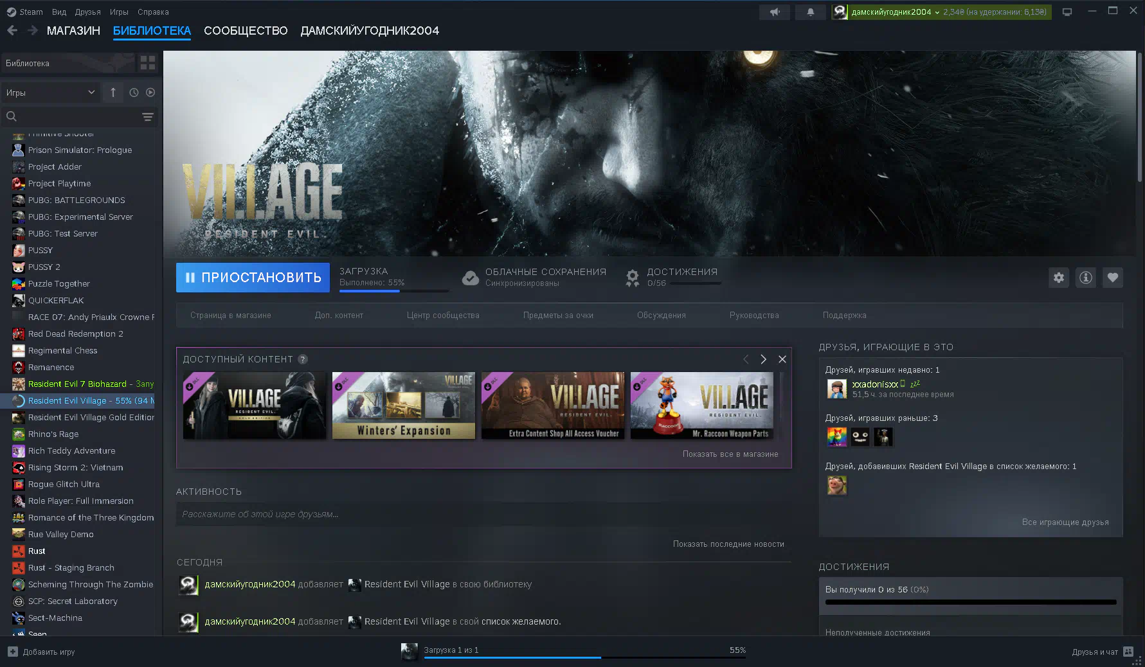Open the Библиотека home collection button
This screenshot has width=1145, height=667.
68,63
